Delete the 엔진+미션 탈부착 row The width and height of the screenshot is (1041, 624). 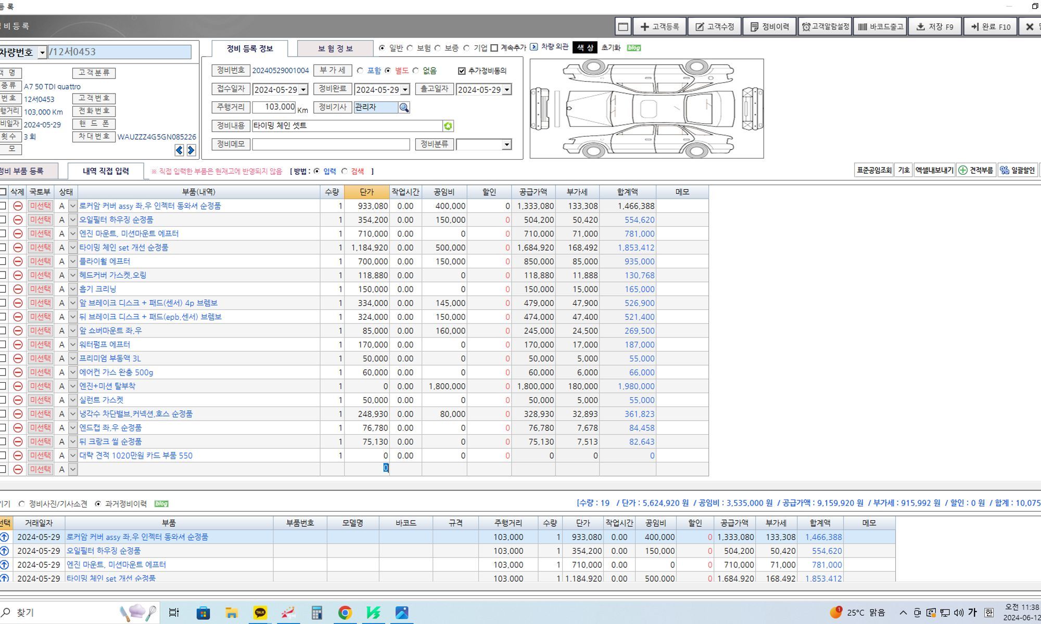click(18, 386)
